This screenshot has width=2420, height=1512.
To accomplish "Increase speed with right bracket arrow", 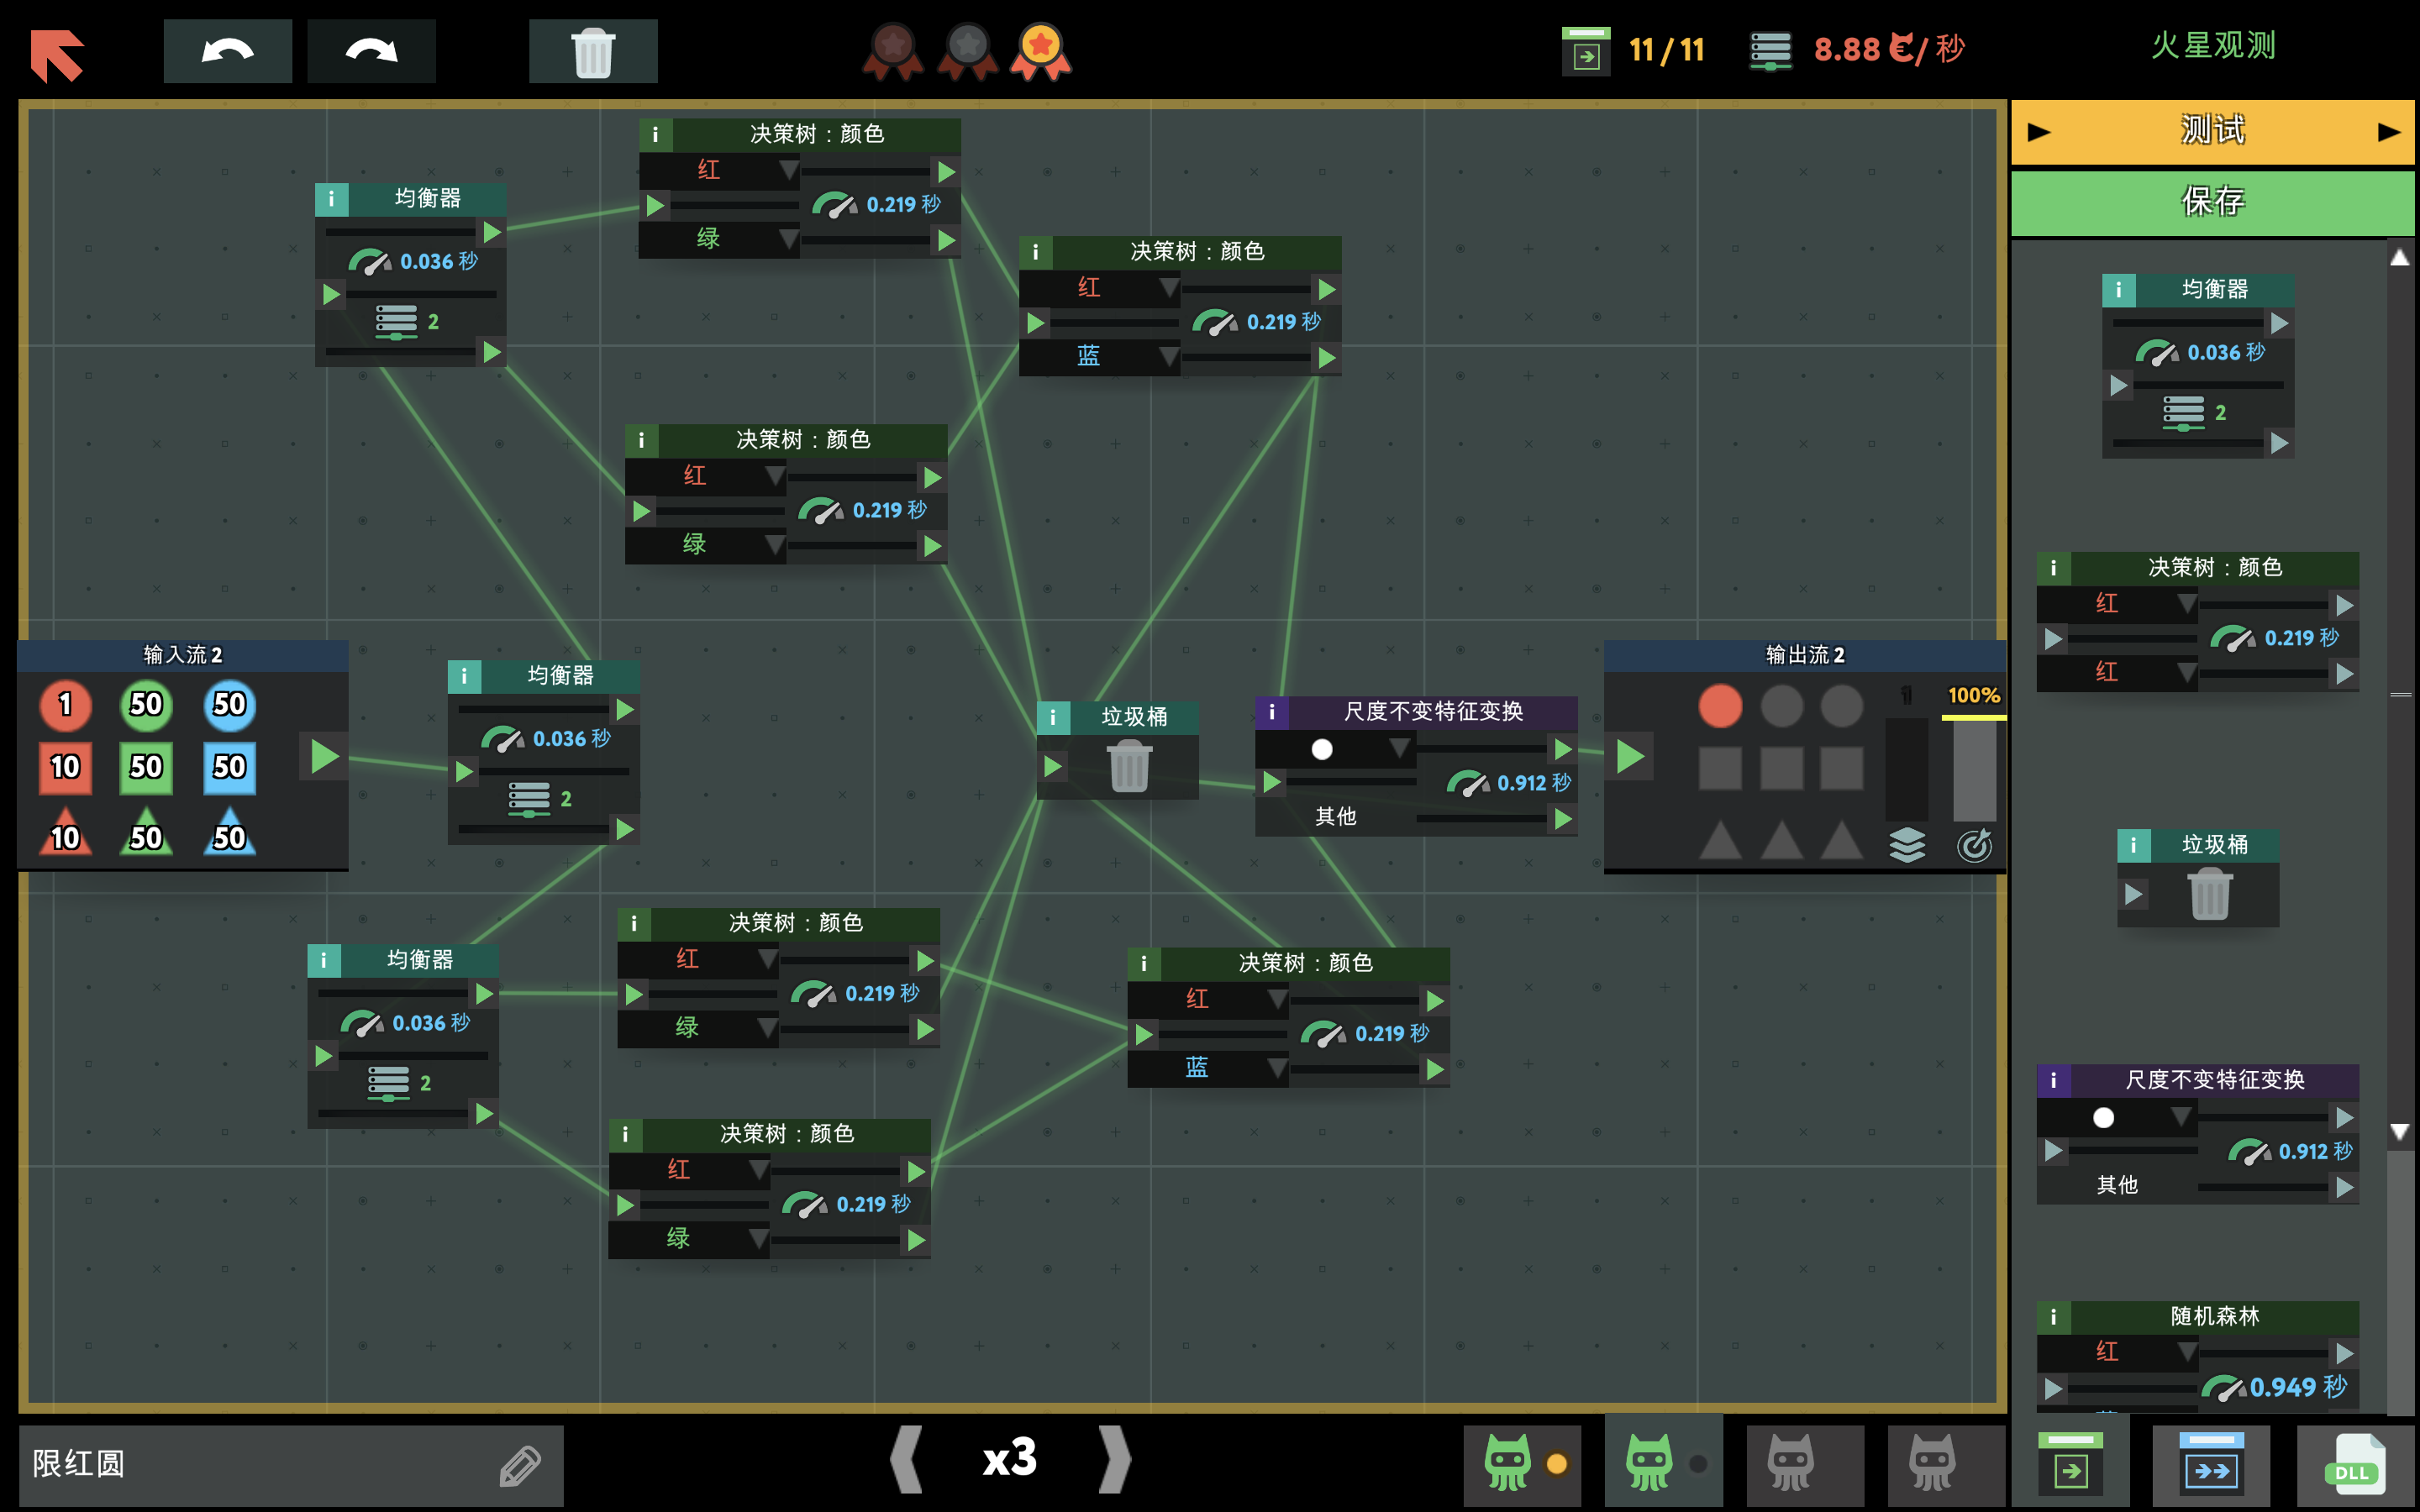I will 1114,1459.
